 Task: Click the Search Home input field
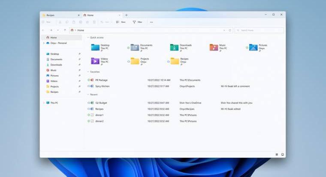259,30
